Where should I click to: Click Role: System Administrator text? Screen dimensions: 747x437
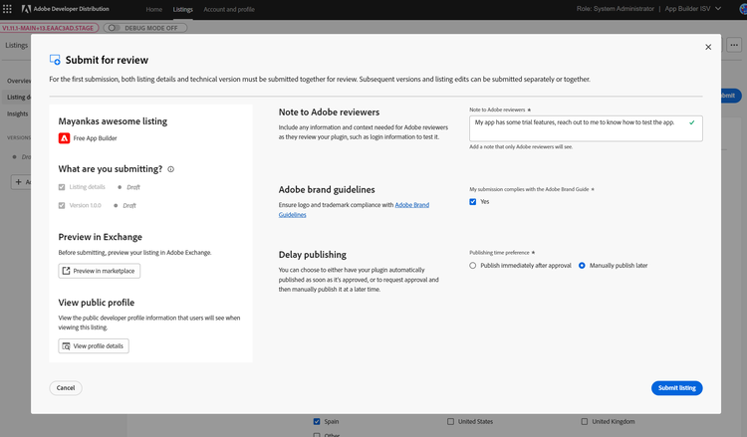pos(616,9)
